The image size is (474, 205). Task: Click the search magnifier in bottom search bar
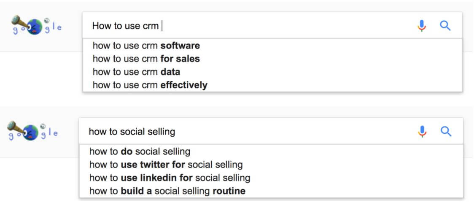click(446, 131)
